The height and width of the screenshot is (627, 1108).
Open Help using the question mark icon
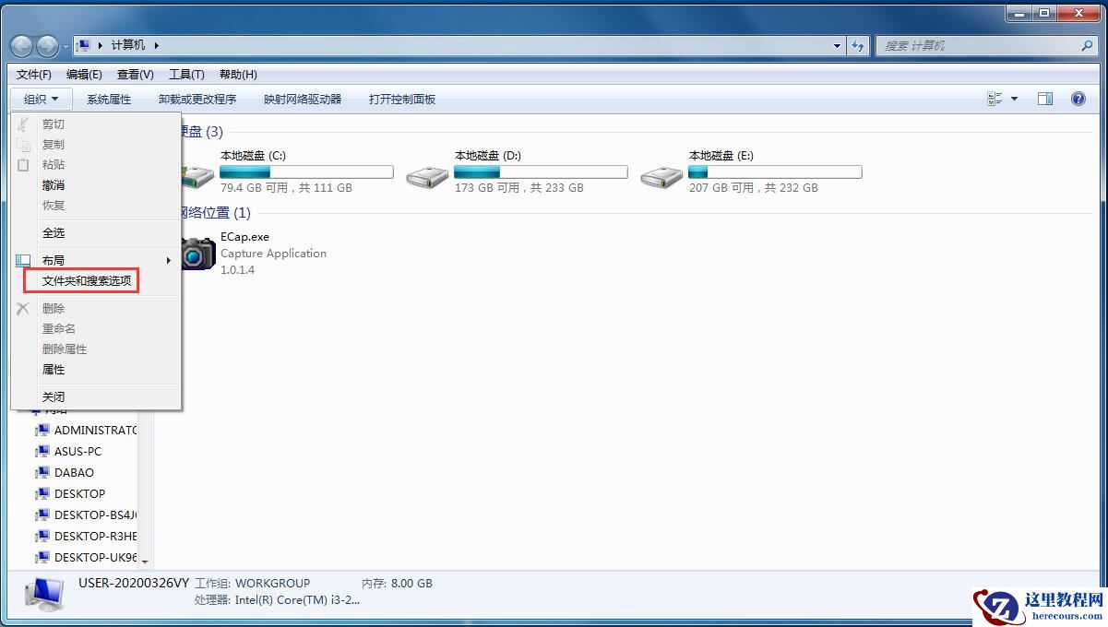1079,99
